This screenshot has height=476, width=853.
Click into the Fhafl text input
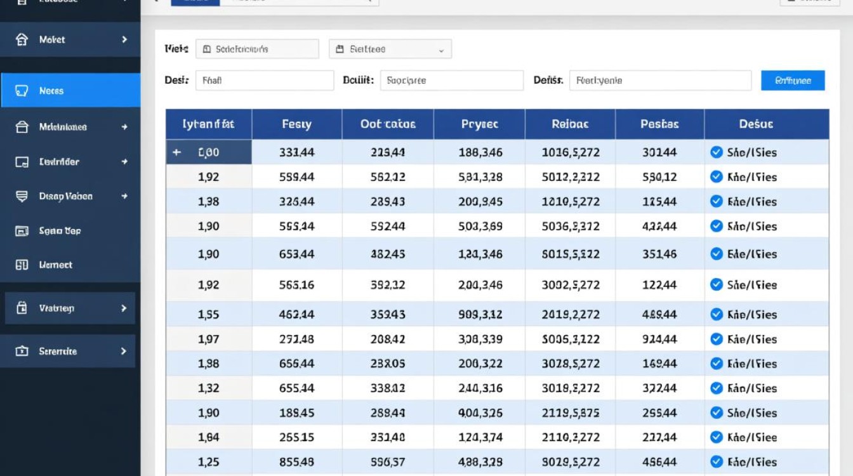click(264, 81)
